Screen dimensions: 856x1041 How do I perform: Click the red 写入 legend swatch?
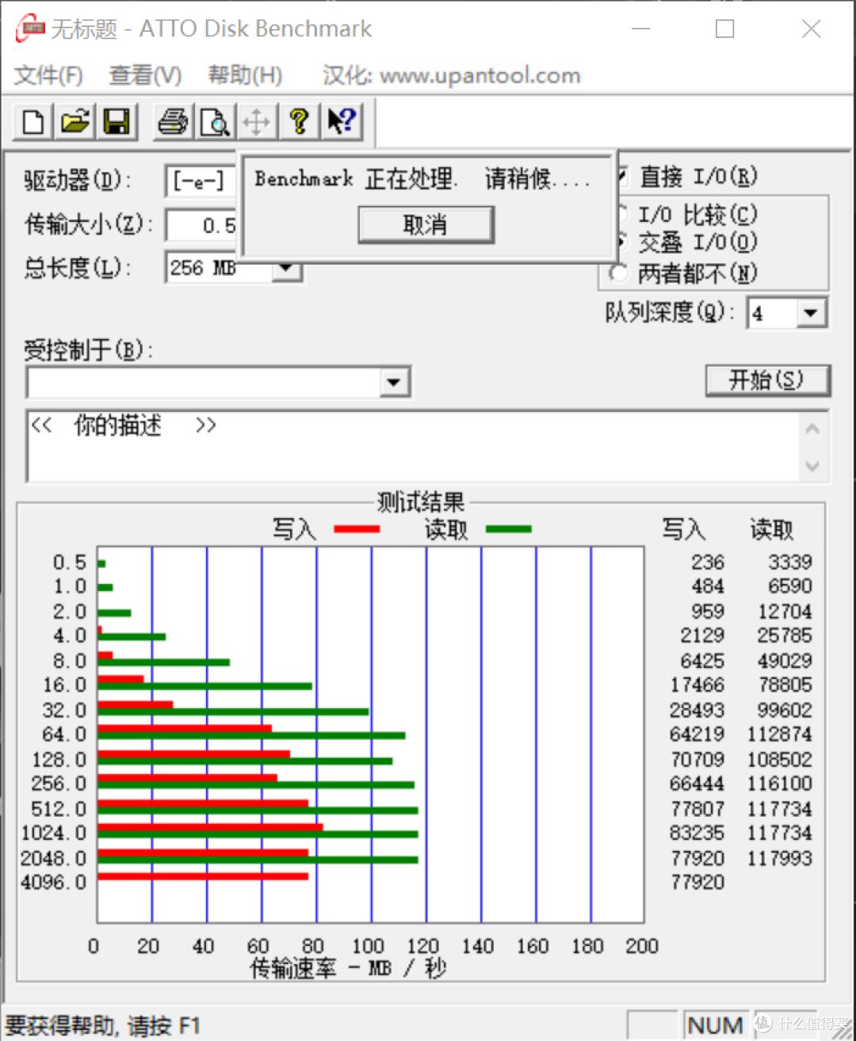coord(357,529)
